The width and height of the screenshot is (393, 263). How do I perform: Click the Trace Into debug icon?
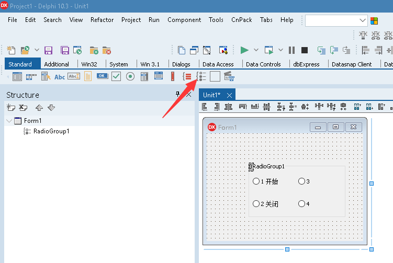(321, 50)
